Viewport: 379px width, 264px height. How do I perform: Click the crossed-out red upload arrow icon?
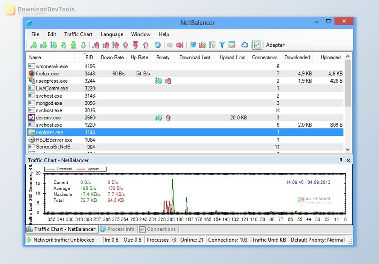click(x=125, y=45)
